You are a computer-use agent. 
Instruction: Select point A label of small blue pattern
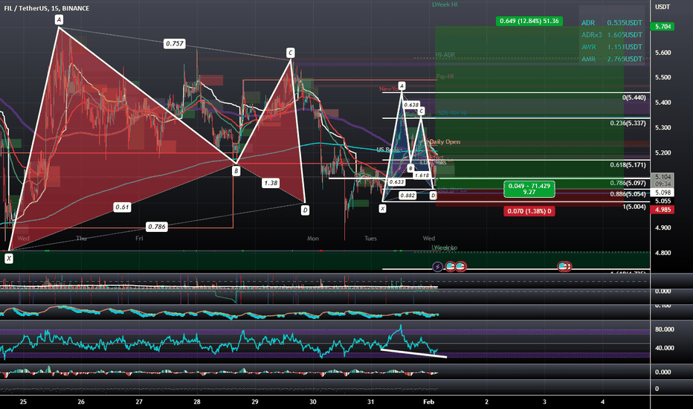coord(402,86)
